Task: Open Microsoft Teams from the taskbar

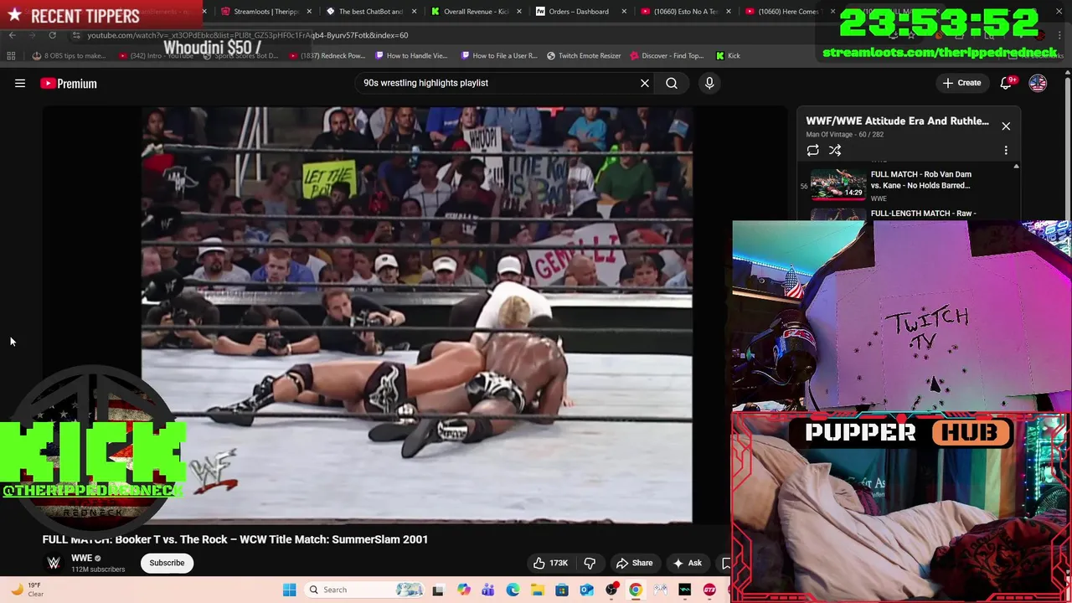Action: 487,590
